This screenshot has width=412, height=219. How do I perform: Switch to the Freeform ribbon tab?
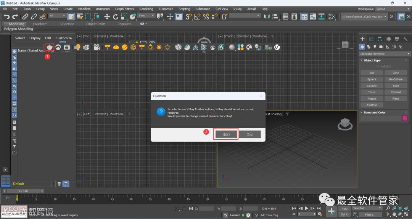[40, 24]
